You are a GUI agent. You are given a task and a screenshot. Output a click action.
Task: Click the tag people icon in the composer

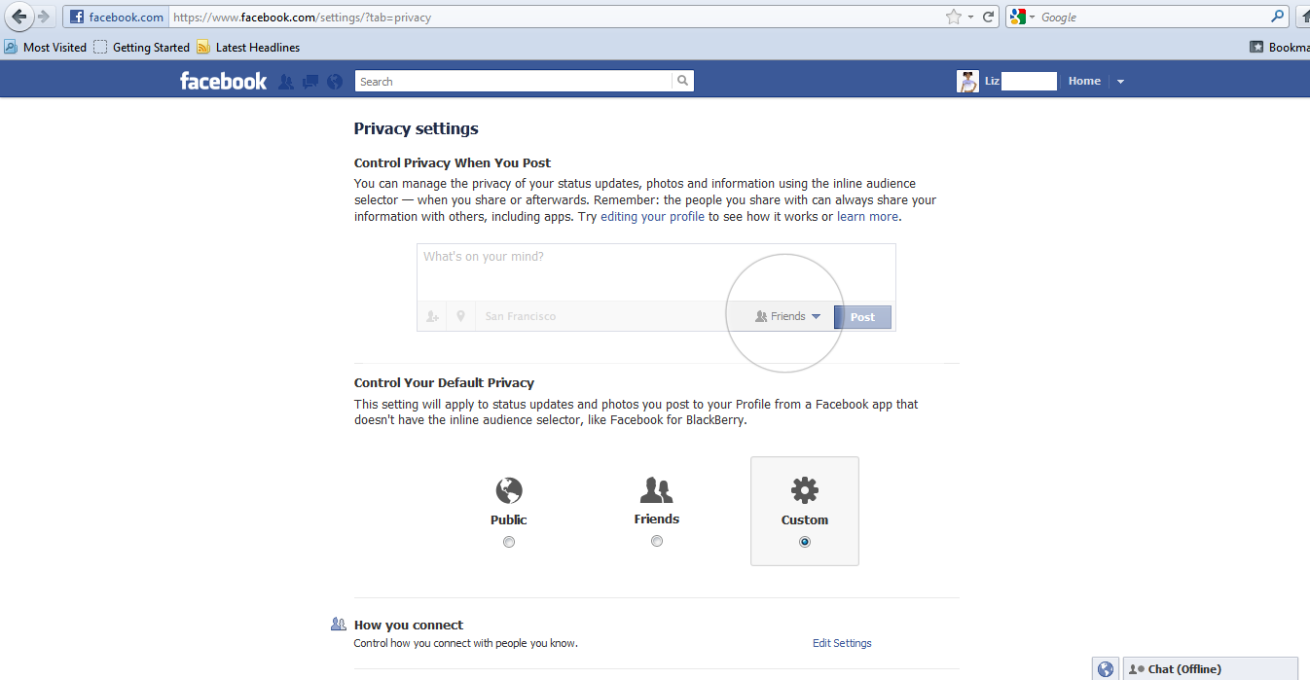pos(431,315)
